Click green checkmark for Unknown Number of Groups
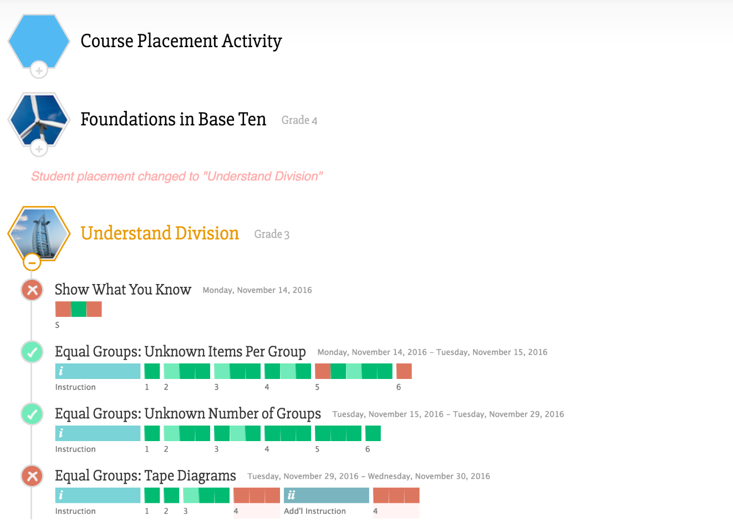Image resolution: width=733 pixels, height=521 pixels. [x=32, y=414]
